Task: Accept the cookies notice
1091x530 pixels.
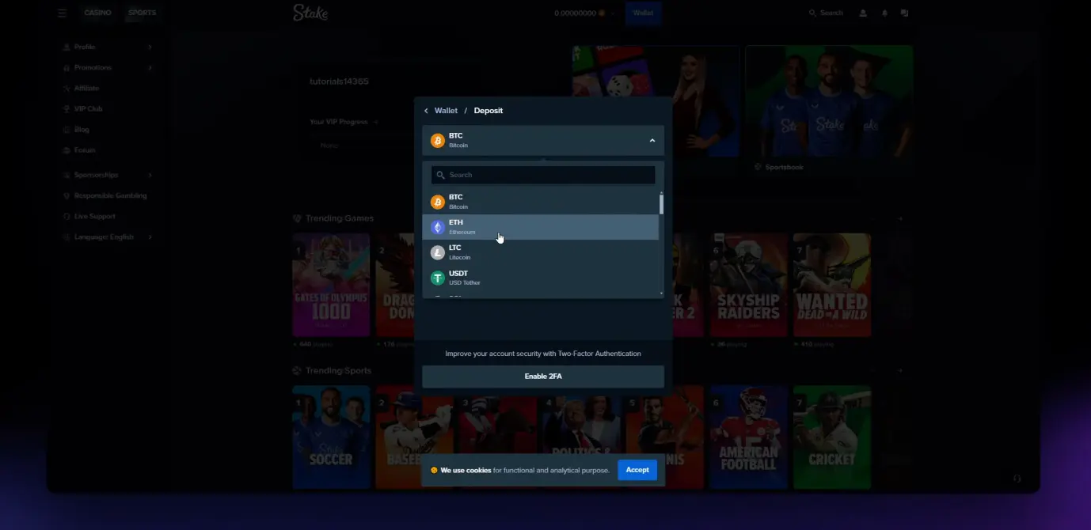Action: coord(637,470)
